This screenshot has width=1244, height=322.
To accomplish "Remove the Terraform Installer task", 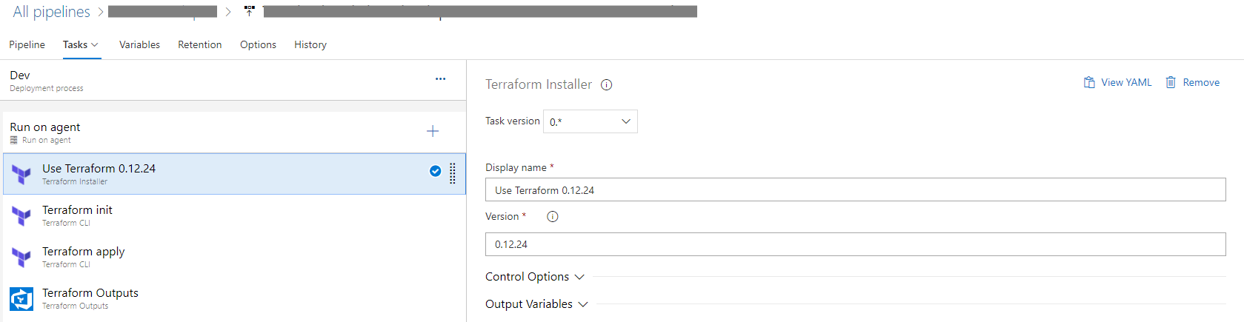I will click(x=1192, y=82).
